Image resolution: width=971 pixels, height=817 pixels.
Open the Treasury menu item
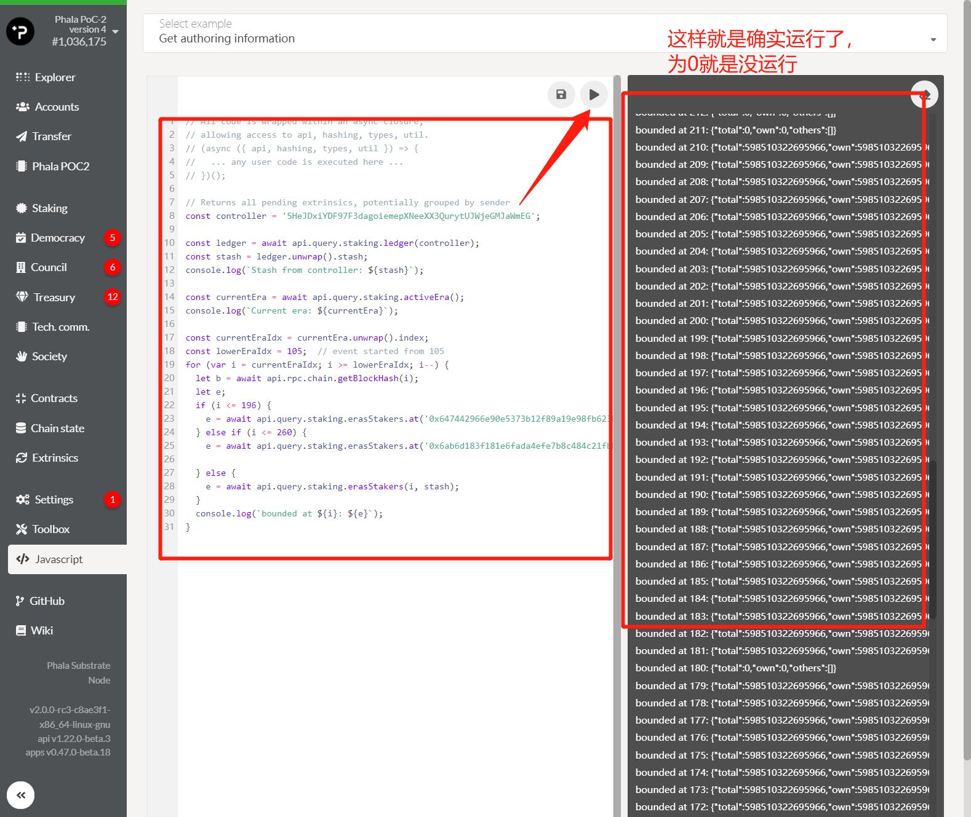[54, 298]
